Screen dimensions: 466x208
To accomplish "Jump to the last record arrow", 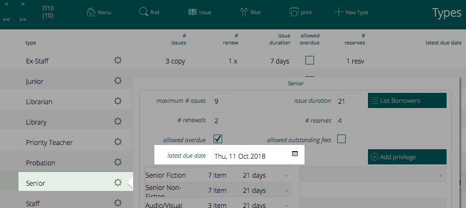I will (x=23, y=20).
